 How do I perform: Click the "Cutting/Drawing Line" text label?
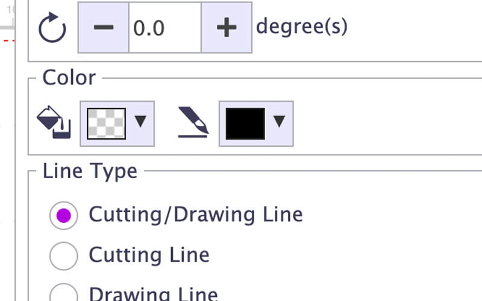195,214
